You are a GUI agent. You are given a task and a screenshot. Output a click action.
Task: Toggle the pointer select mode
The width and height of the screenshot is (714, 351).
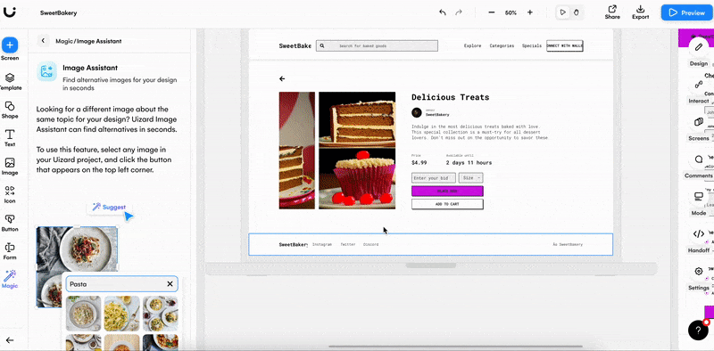click(563, 12)
